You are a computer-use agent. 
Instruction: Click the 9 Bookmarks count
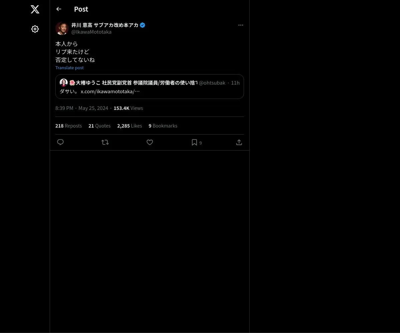(x=163, y=126)
